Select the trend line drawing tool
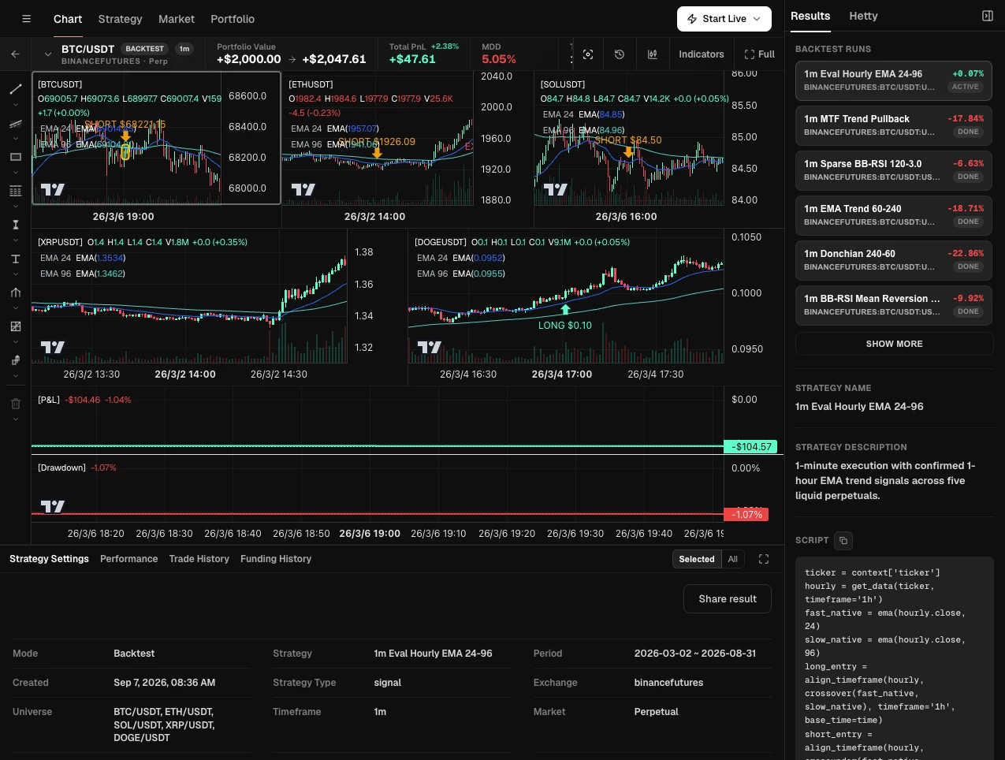Screen dimensions: 1005x760 (x=15, y=89)
